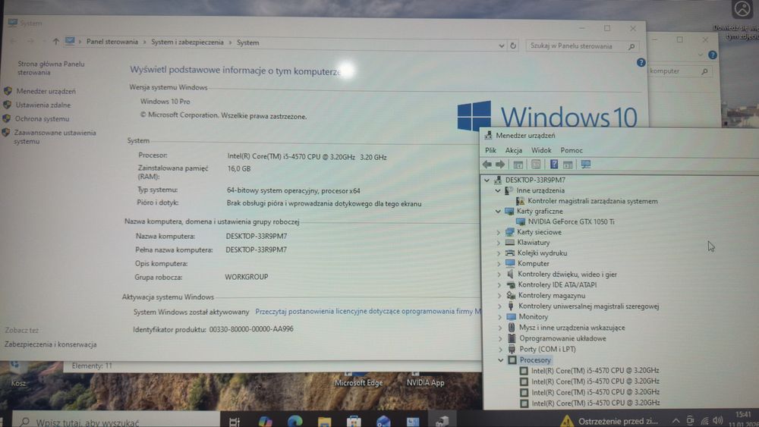
Task: Click the search magnifier in Control Panel
Action: pos(631,46)
